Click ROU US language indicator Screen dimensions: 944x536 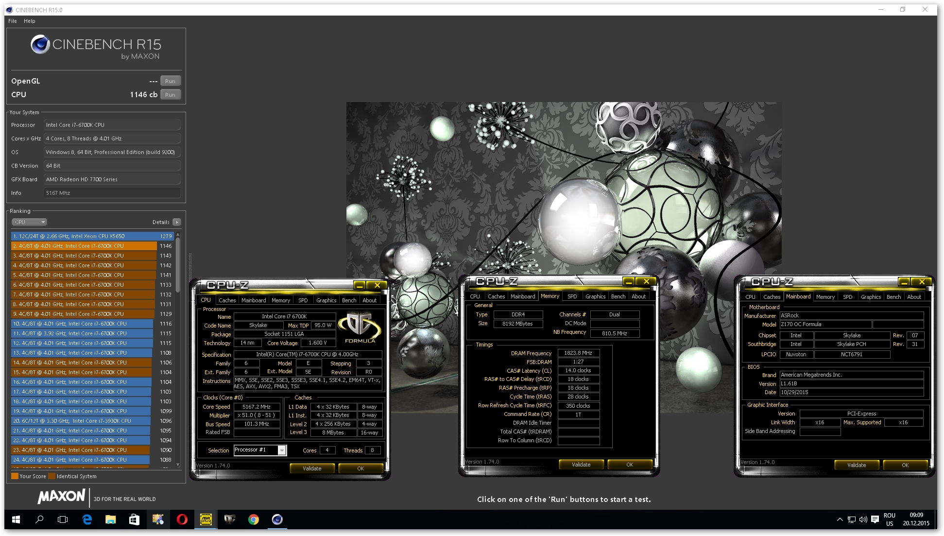890,519
